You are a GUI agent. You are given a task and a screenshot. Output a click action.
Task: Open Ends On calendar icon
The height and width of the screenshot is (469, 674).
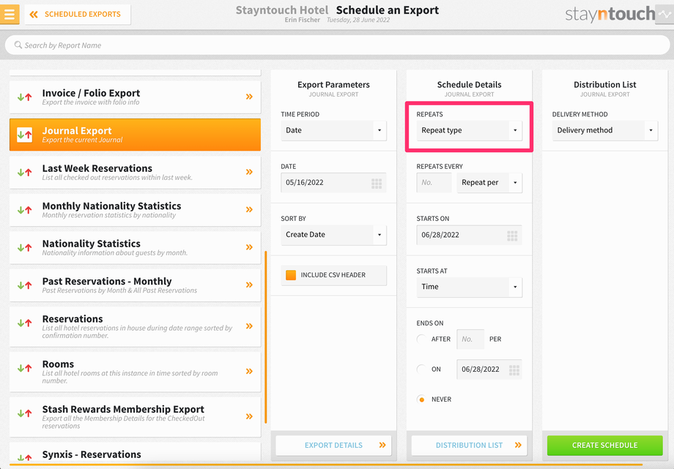click(x=514, y=369)
